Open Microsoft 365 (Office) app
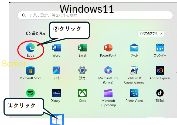Image resolution: width=177 pixels, height=125 pixels. pyautogui.click(x=108, y=70)
